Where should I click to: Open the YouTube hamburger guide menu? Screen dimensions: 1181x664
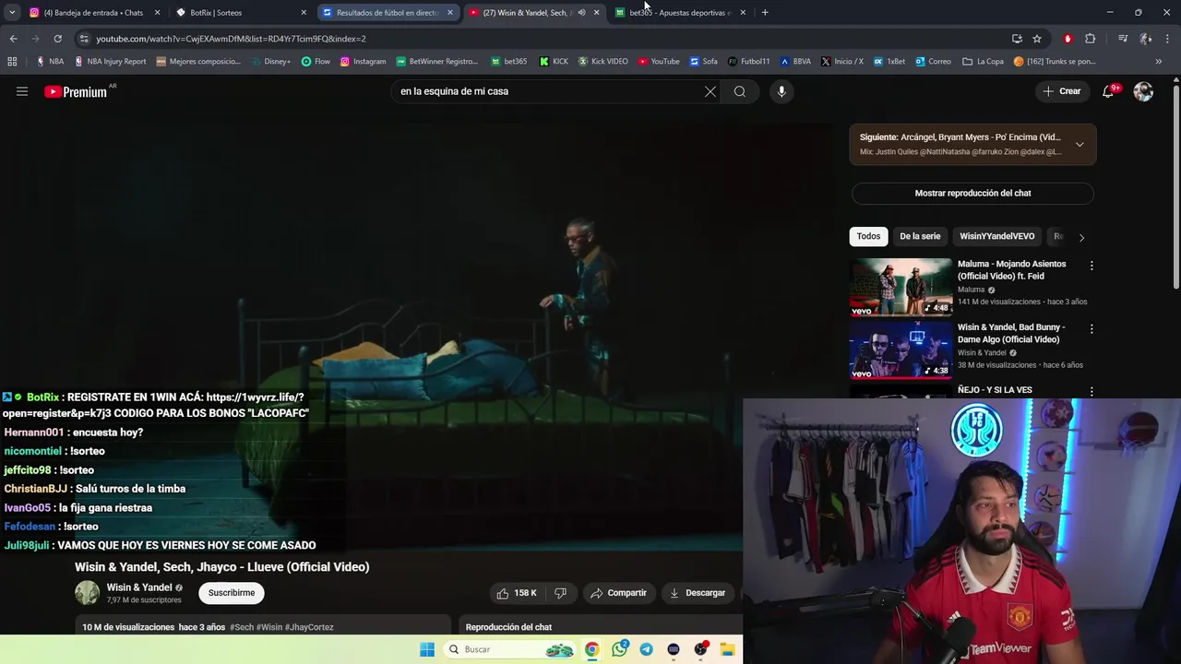coord(22,91)
